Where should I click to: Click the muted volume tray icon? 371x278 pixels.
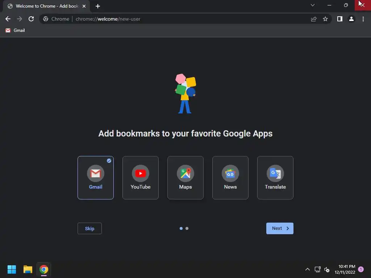[327, 269]
